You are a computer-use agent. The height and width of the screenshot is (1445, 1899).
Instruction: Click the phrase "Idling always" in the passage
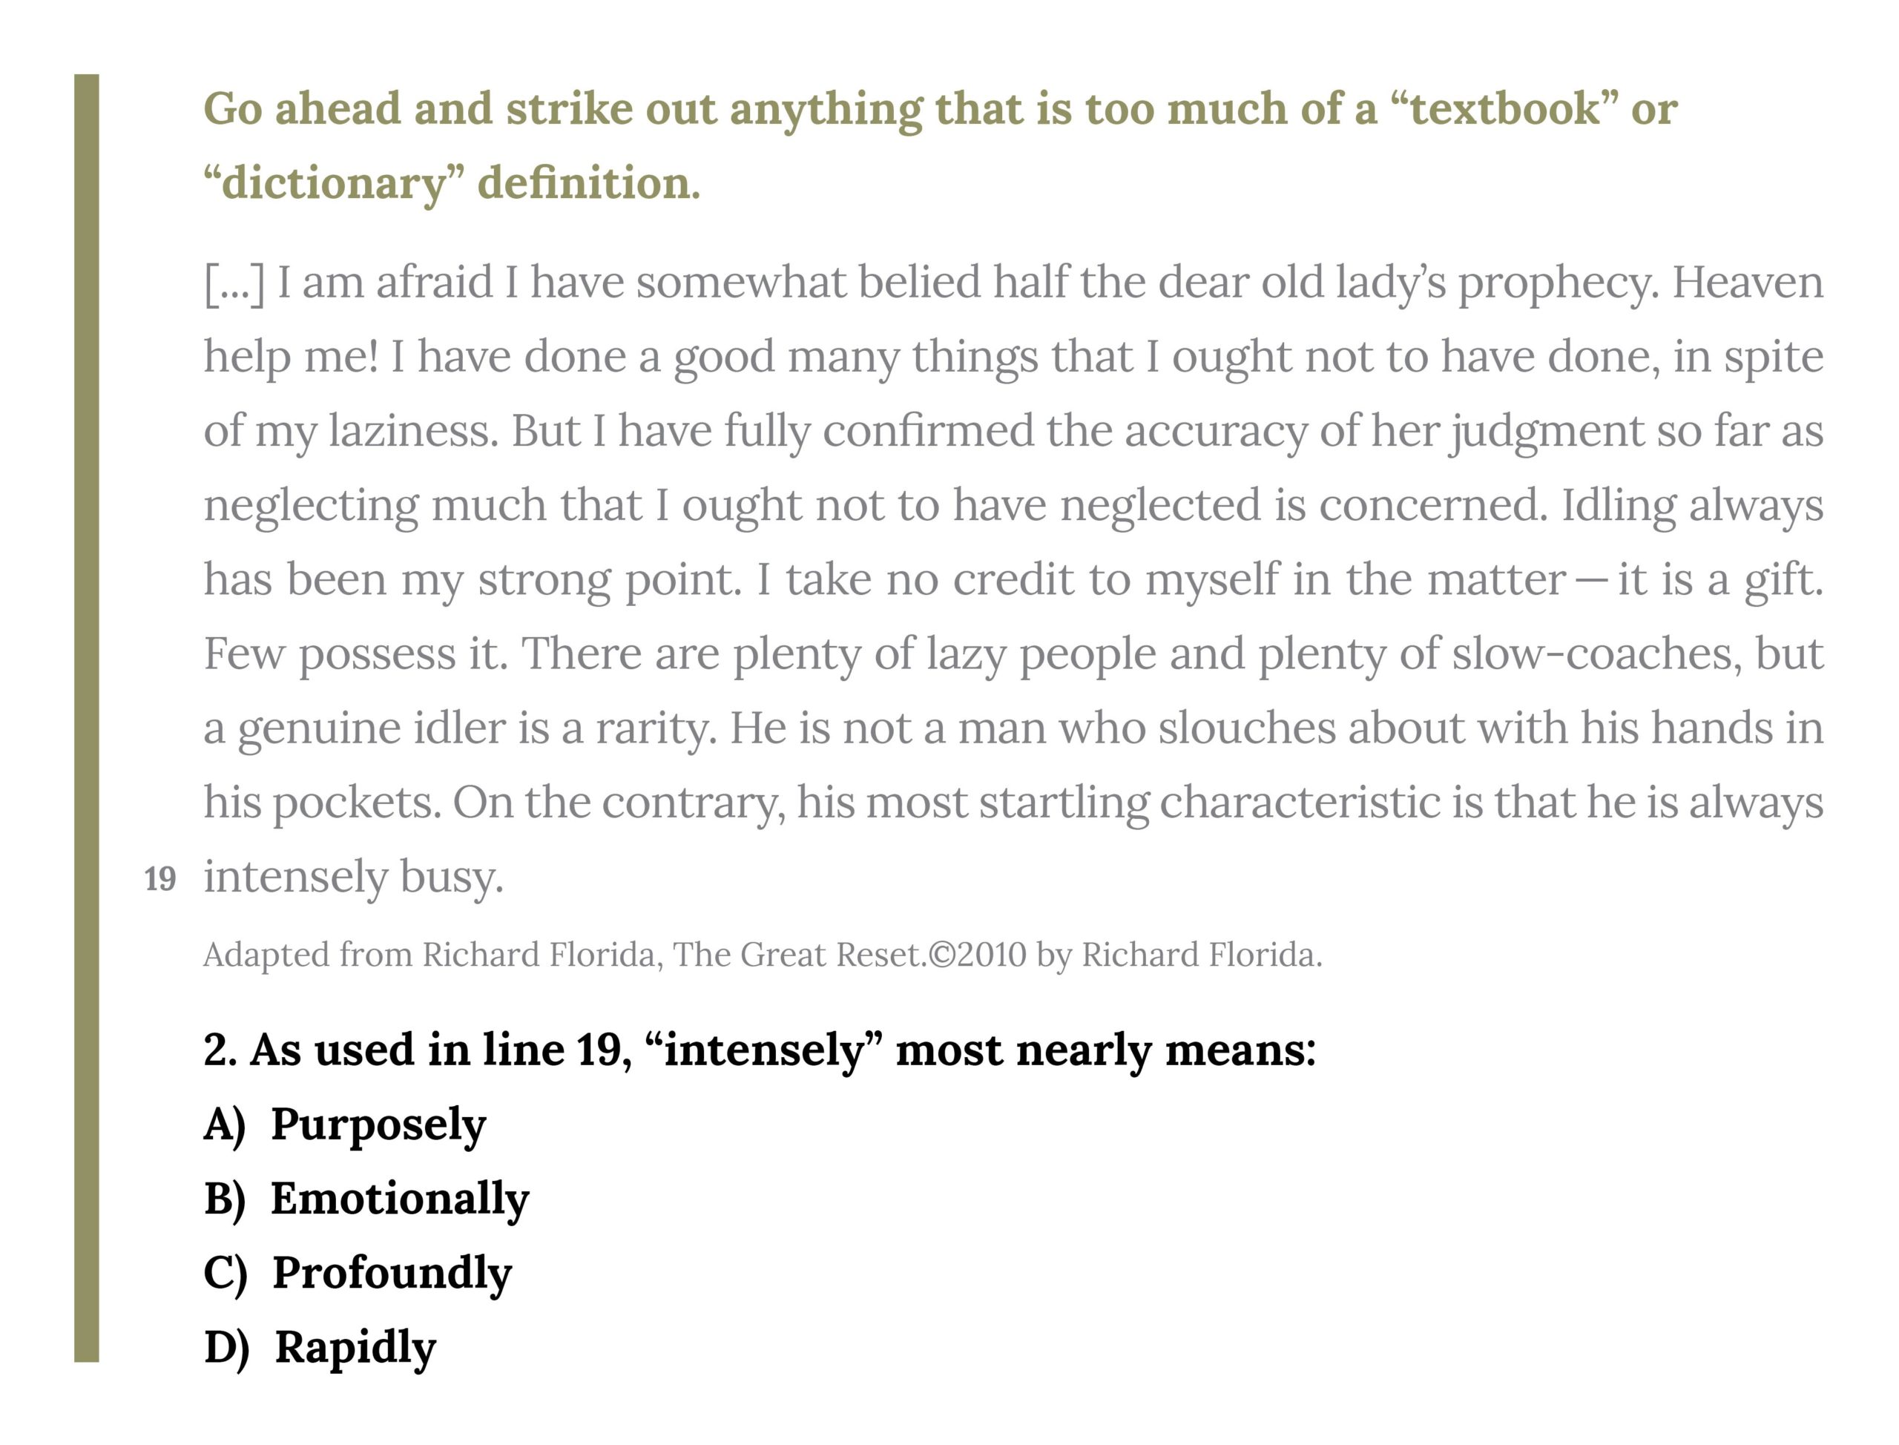1693,506
